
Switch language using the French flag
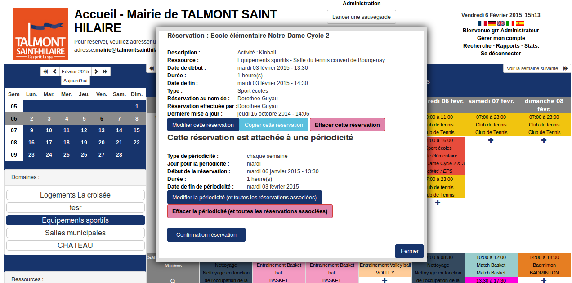tap(483, 23)
